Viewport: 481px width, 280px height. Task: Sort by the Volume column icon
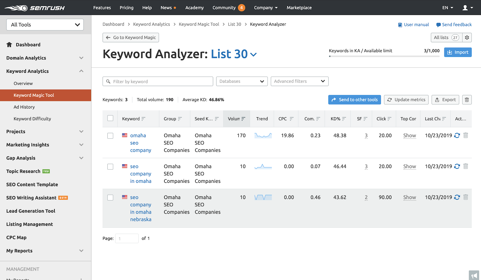(x=243, y=119)
